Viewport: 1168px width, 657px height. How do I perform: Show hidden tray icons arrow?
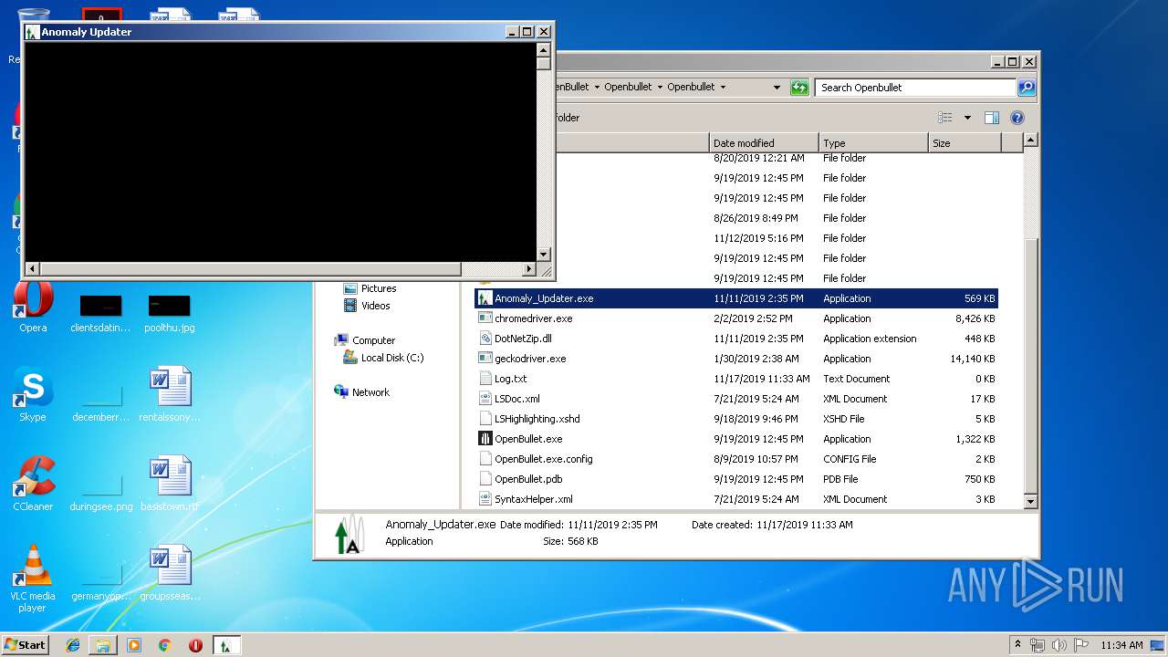pyautogui.click(x=1018, y=644)
